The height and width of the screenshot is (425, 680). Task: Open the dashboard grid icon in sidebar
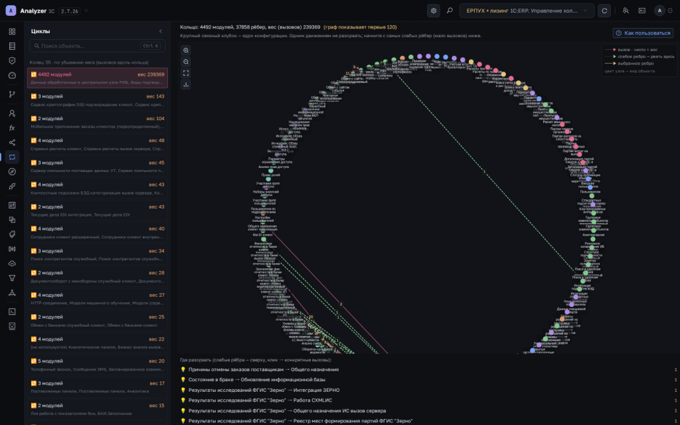(12, 32)
